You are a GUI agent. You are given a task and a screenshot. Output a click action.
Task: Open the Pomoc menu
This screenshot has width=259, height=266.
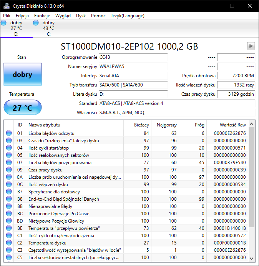[98, 16]
